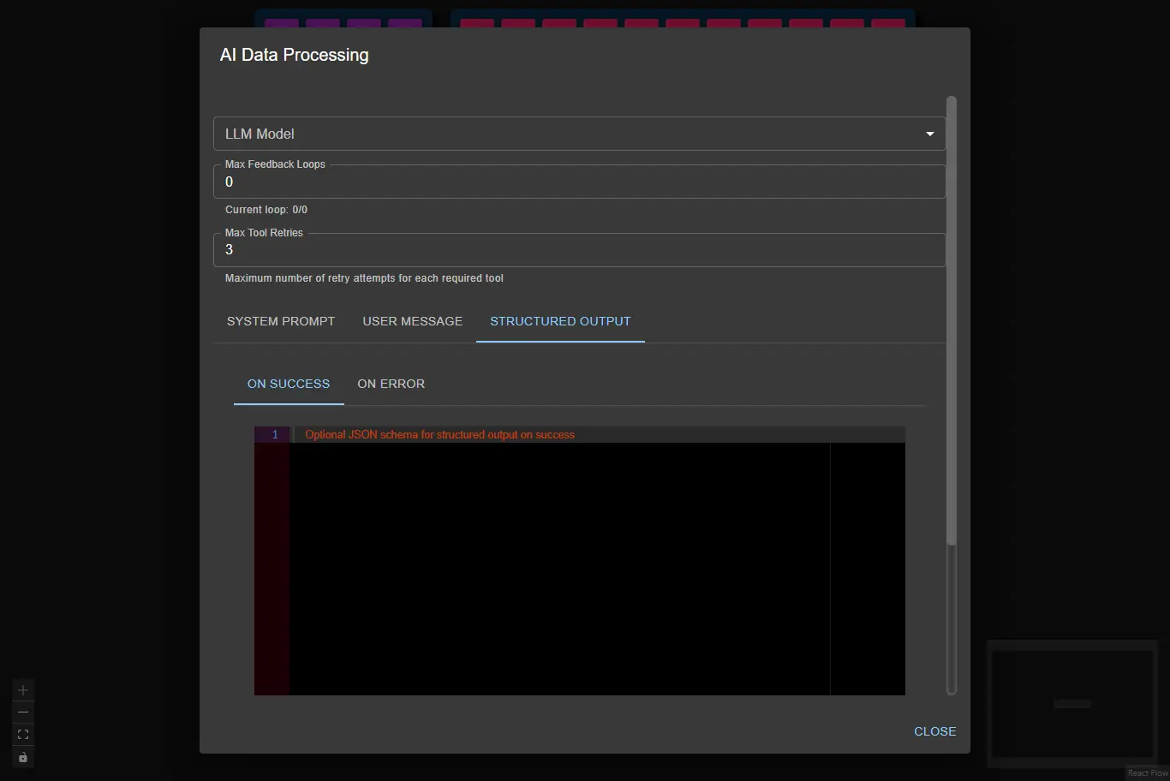Select the On Success sub-tab
Viewport: 1170px width, 781px height.
point(289,385)
